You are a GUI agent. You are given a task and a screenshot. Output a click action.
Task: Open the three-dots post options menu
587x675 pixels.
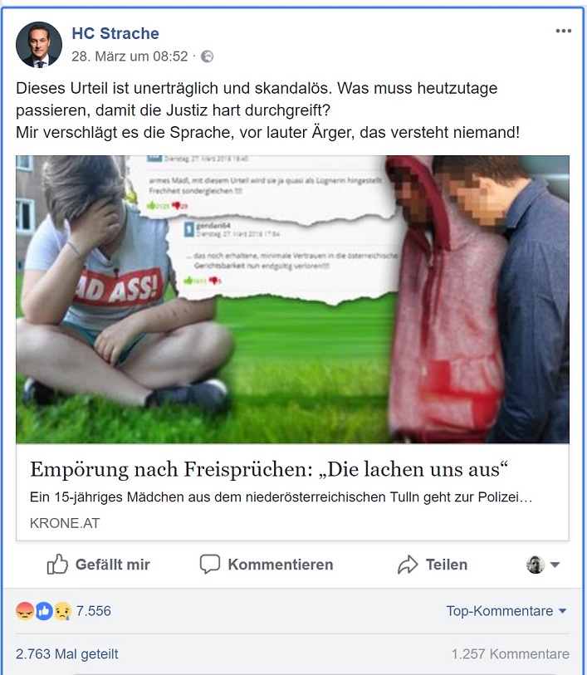point(563,31)
